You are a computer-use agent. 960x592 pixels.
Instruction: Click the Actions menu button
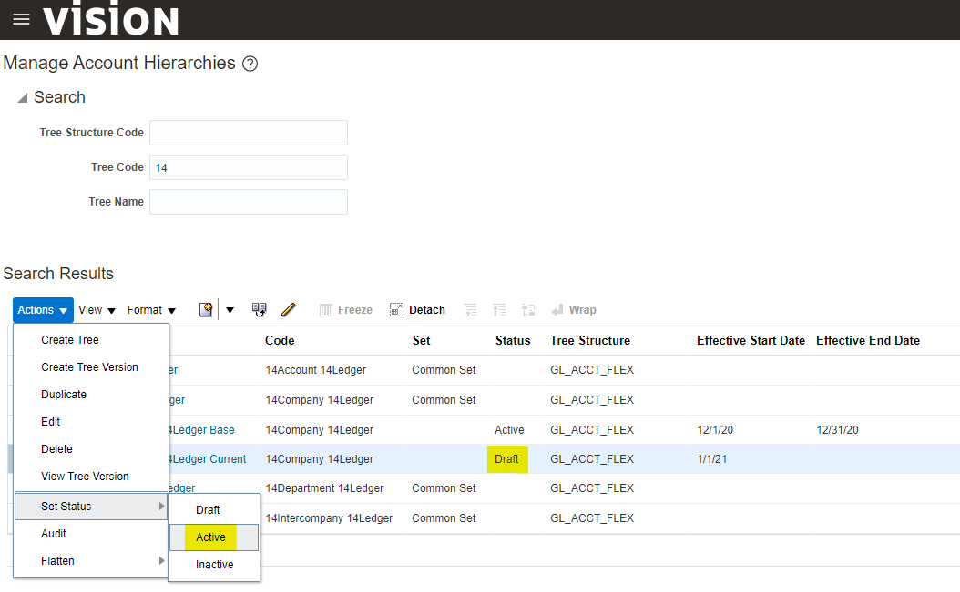pyautogui.click(x=43, y=310)
